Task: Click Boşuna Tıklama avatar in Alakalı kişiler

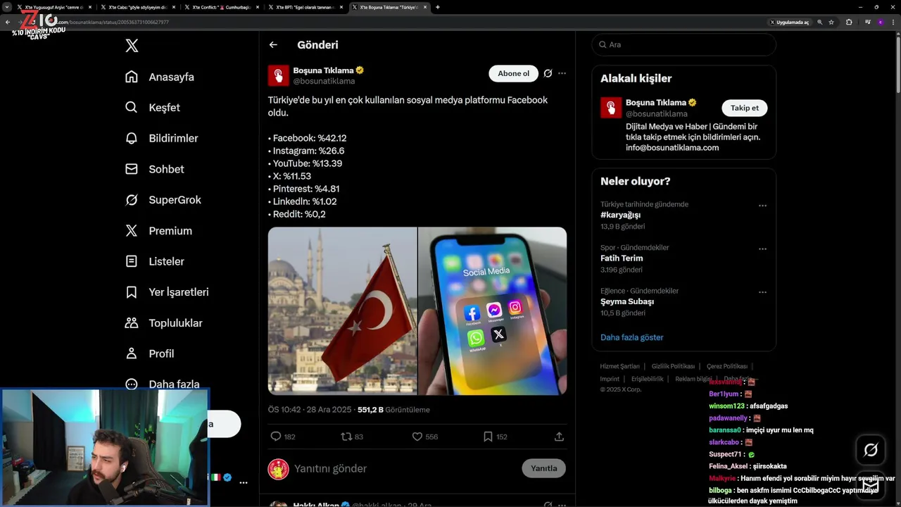Action: 611,108
